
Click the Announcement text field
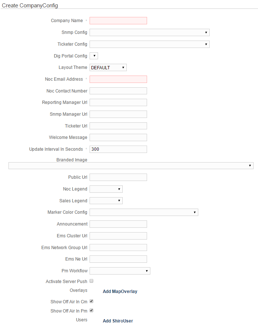[x=118, y=224]
